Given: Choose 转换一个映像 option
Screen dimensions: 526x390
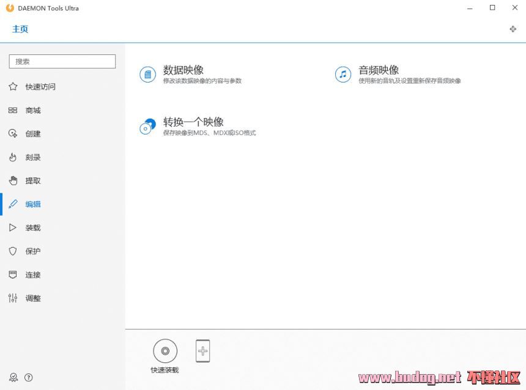Looking at the screenshot, I should [193, 122].
